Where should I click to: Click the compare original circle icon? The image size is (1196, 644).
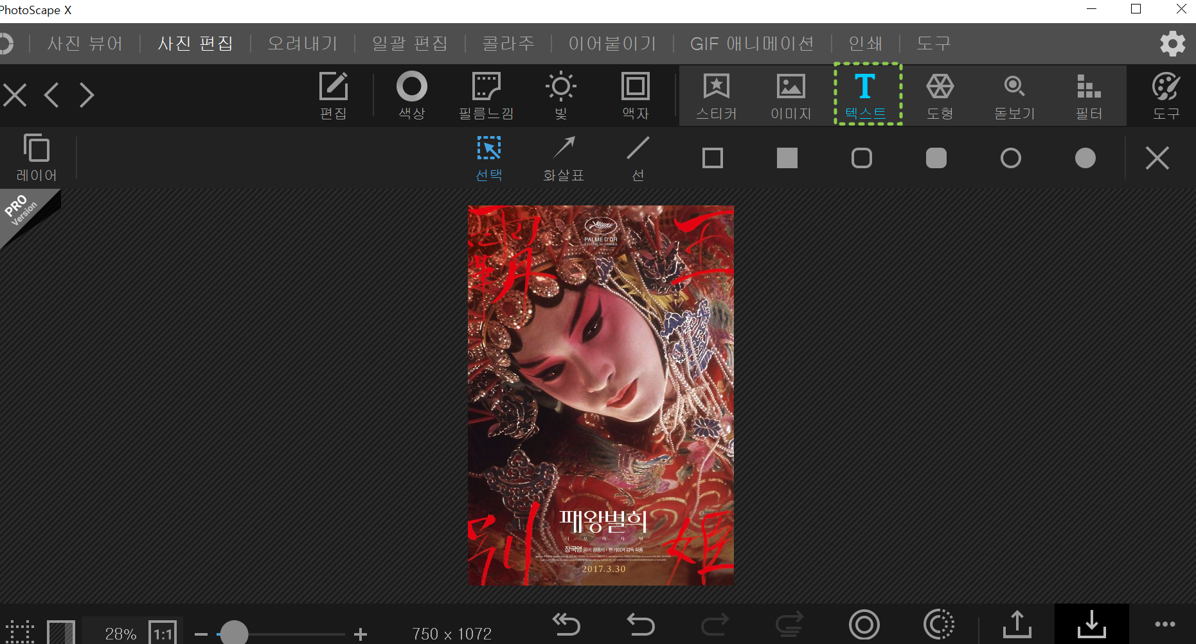coord(864,624)
